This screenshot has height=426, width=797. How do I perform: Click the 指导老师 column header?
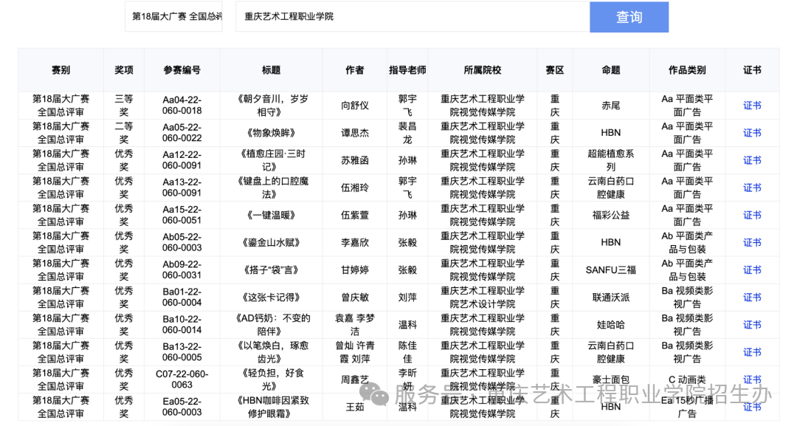[x=407, y=70]
